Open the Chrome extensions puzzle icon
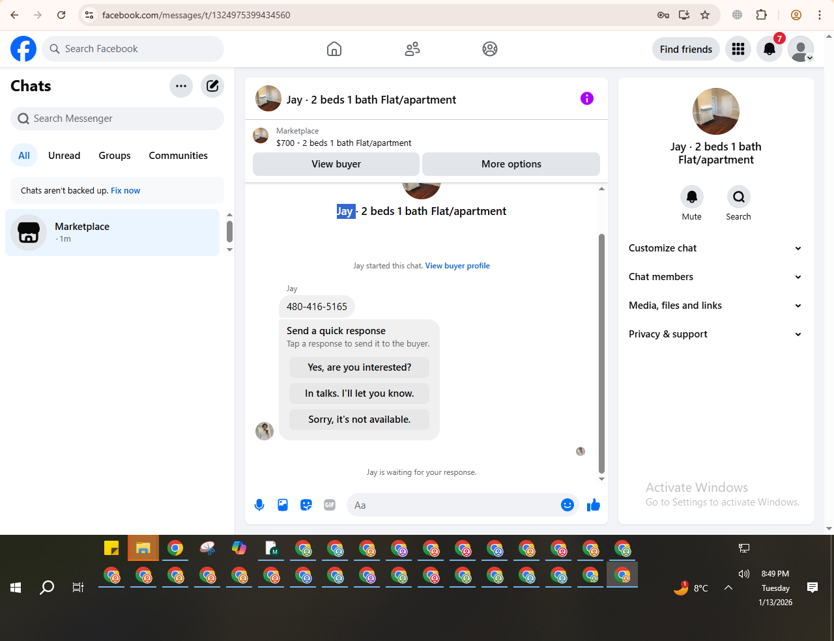The image size is (834, 641). pos(762,15)
